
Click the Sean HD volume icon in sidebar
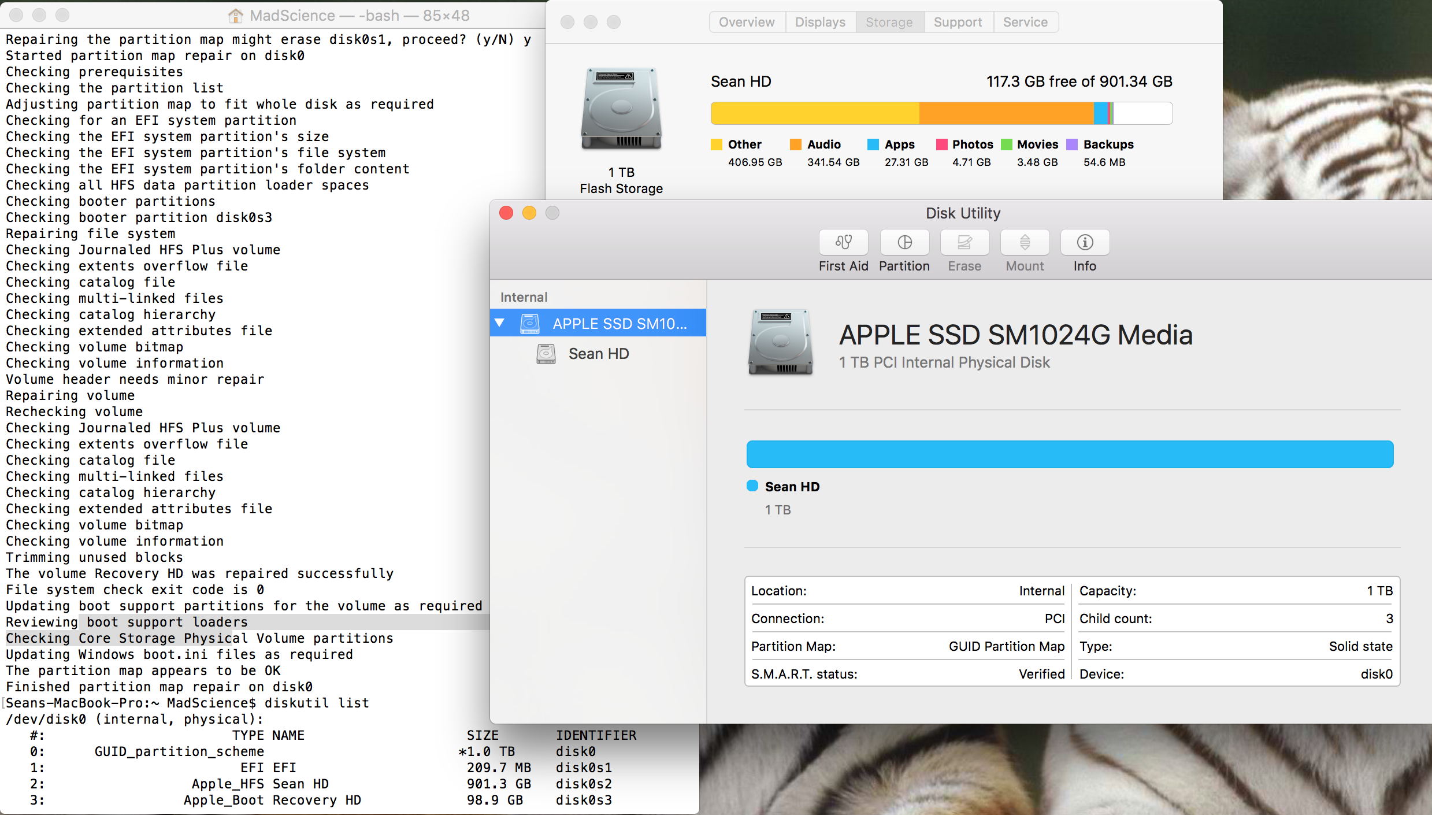pyautogui.click(x=546, y=354)
